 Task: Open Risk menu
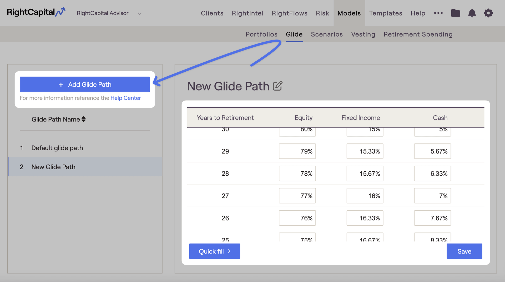click(322, 13)
